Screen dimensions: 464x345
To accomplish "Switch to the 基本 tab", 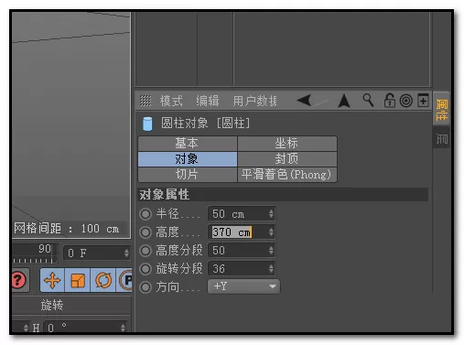I will tap(188, 144).
